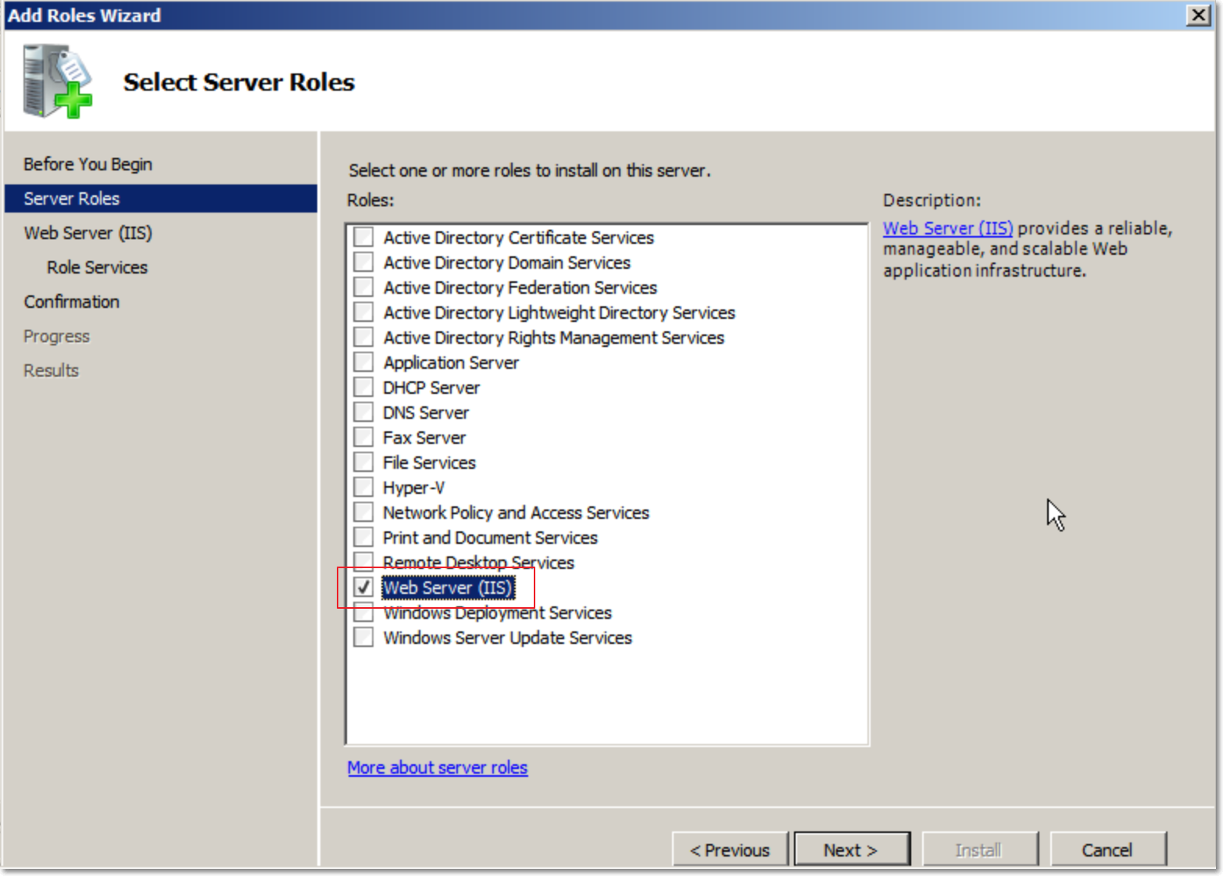Check Windows Deployment Services
This screenshot has height=876, width=1223.
tap(363, 612)
